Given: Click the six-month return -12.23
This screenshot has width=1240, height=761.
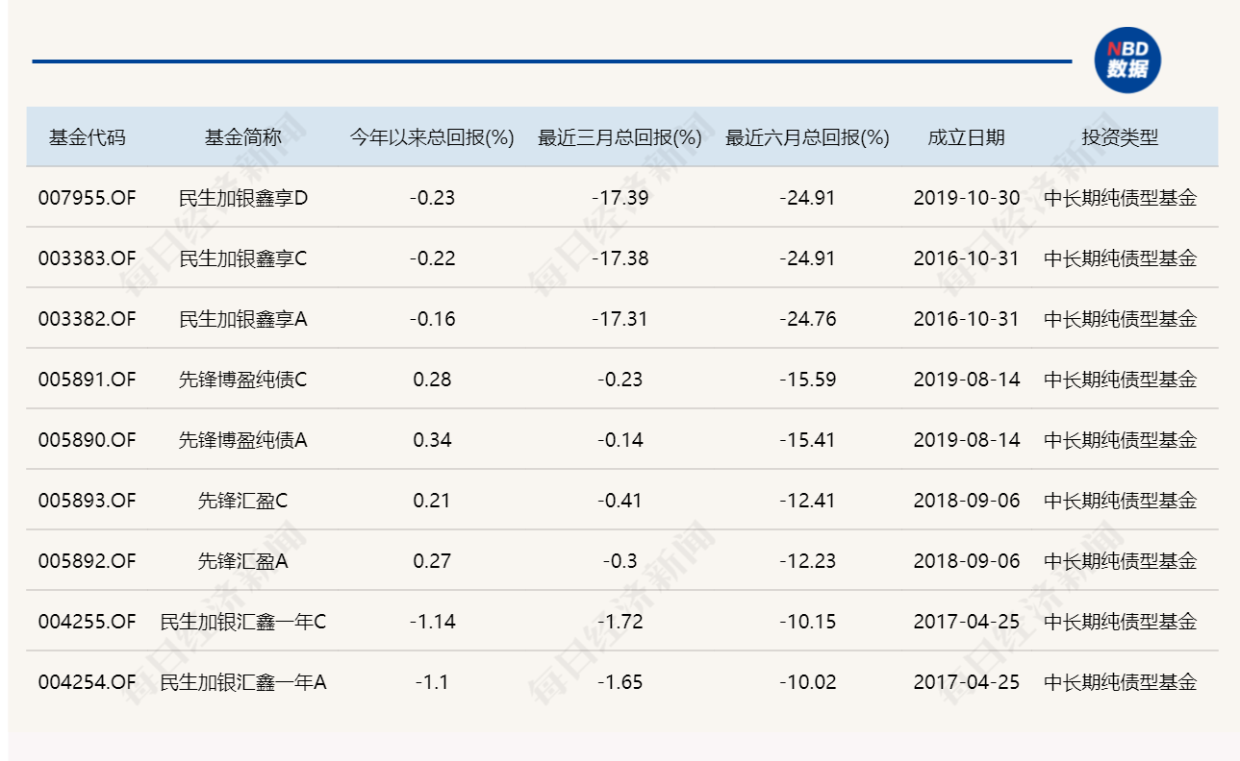Looking at the screenshot, I should click(x=807, y=561).
